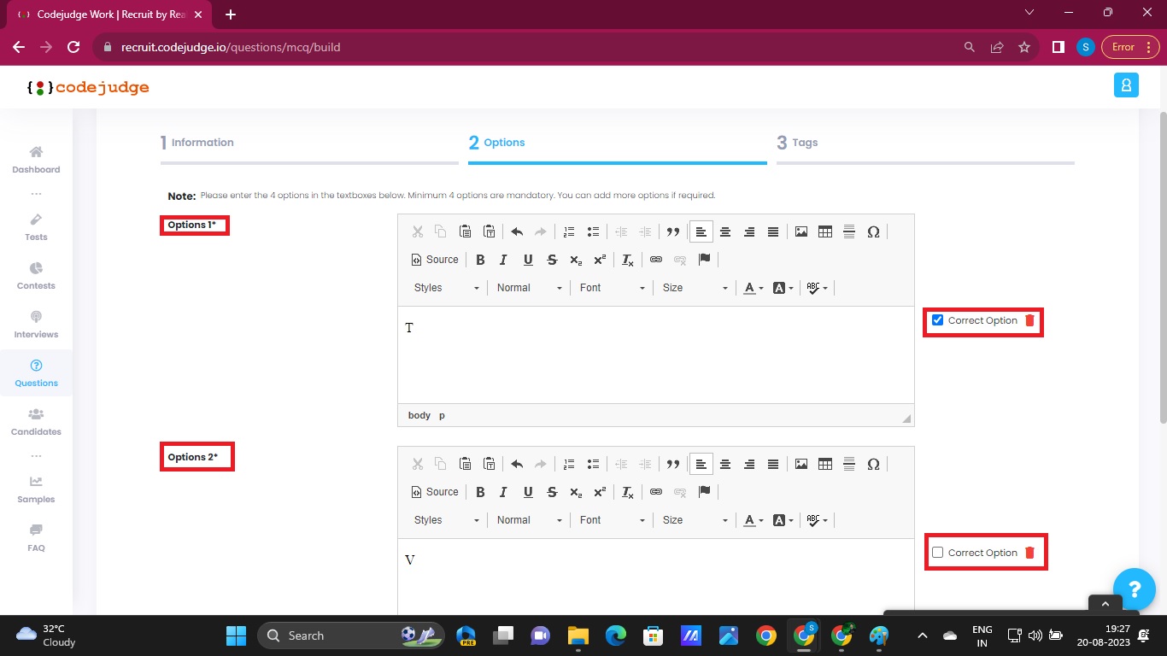Open Dashboard in the sidebar

(x=36, y=160)
